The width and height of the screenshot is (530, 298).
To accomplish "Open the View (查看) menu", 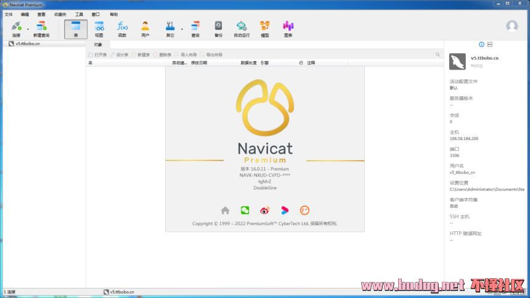I will pyautogui.click(x=41, y=14).
